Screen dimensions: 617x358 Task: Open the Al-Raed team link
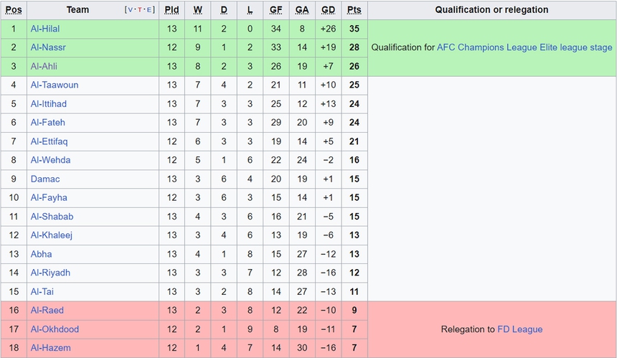pyautogui.click(x=47, y=310)
